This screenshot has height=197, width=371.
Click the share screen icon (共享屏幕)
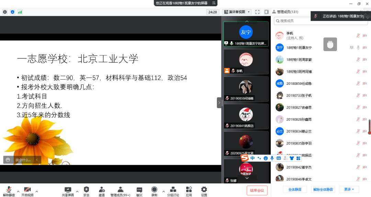coord(68,189)
